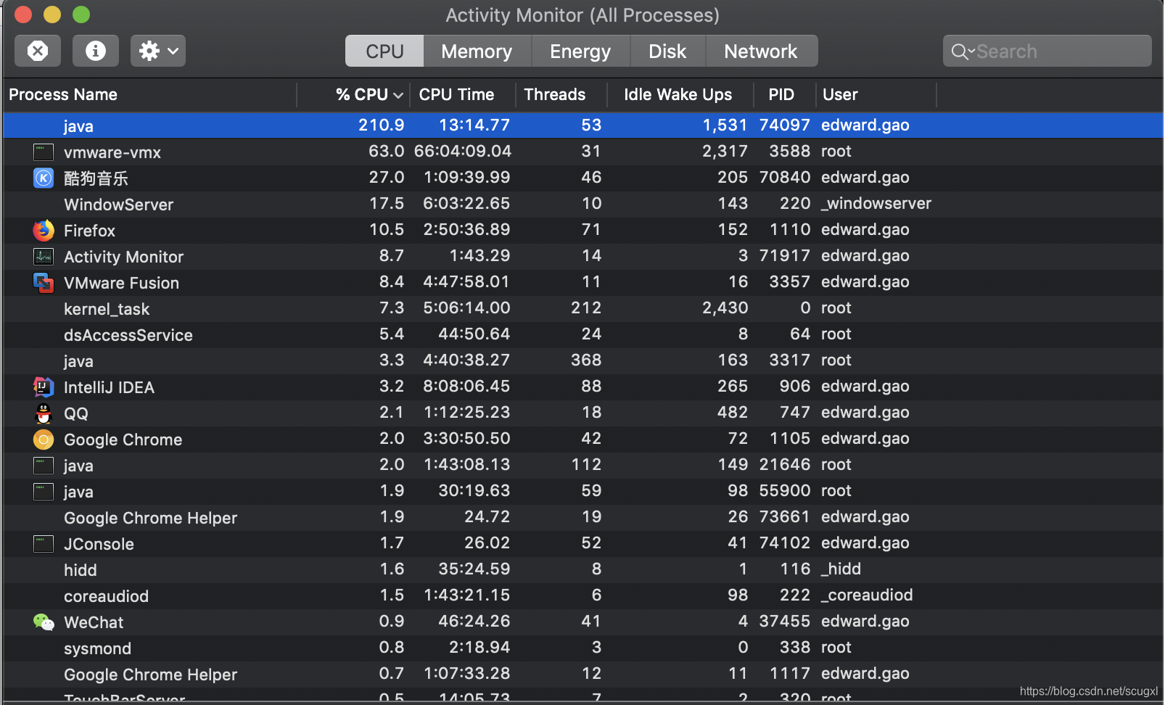Click the 酷狗音乐 app icon
The width and height of the screenshot is (1165, 705).
click(44, 178)
